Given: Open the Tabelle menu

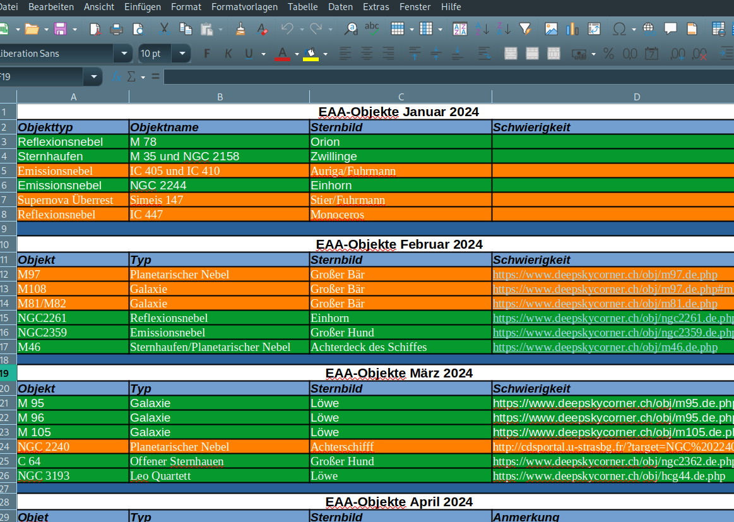Looking at the screenshot, I should pos(302,7).
